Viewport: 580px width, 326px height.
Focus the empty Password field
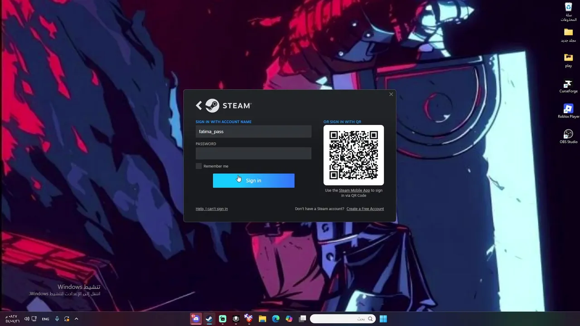click(253, 153)
